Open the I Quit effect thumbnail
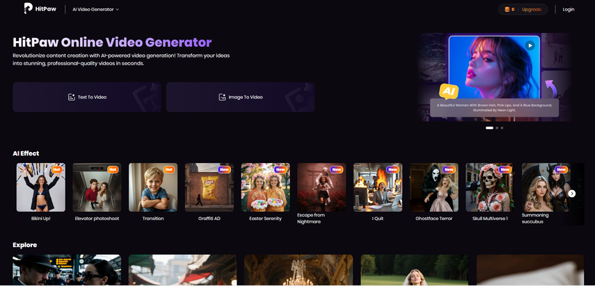Screen dimensions: 595x286 point(378,187)
